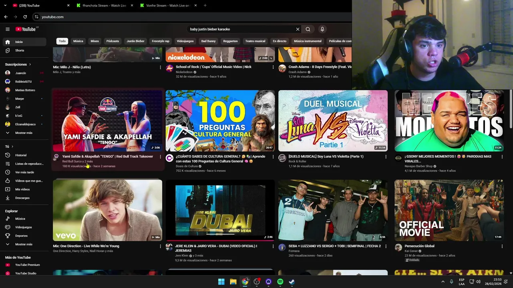Go back in the browser
The width and height of the screenshot is (513, 288).
click(6, 17)
